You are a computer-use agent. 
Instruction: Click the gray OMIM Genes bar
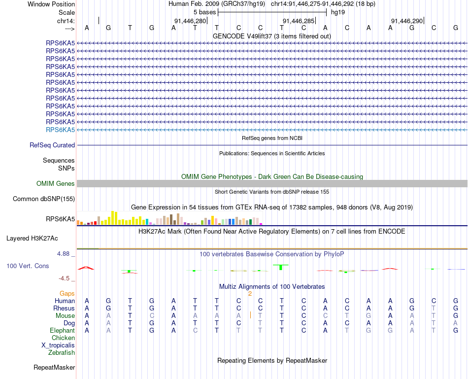(x=272, y=183)
